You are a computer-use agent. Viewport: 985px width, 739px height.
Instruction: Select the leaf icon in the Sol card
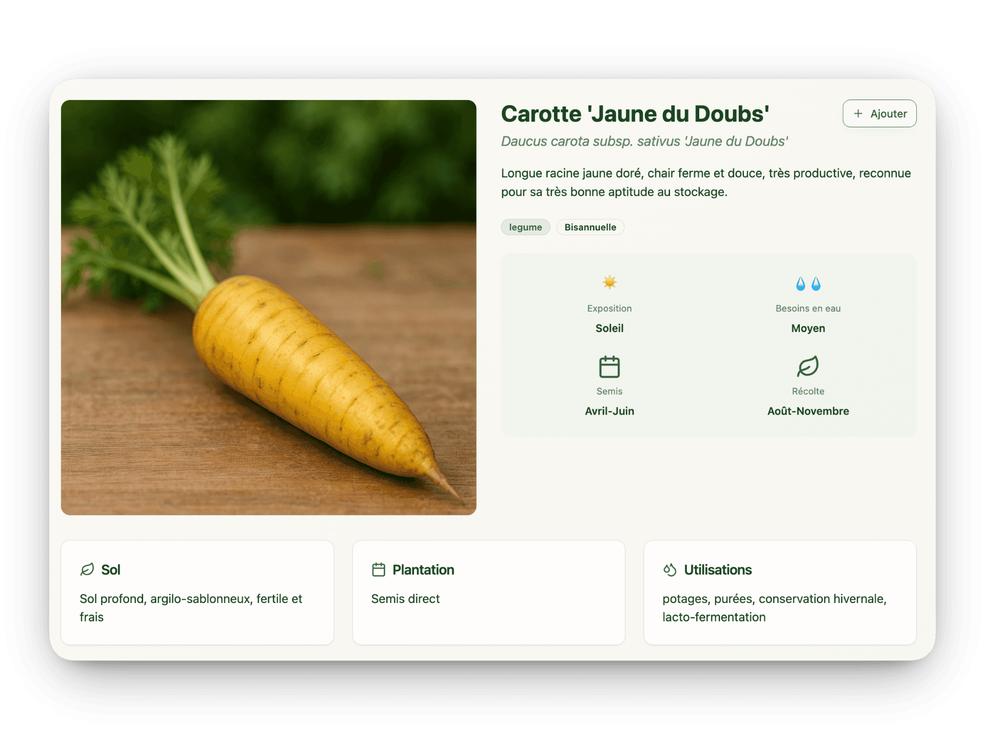coord(87,569)
